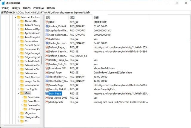Click the about:SecurityRisk data cell

pos(104,89)
